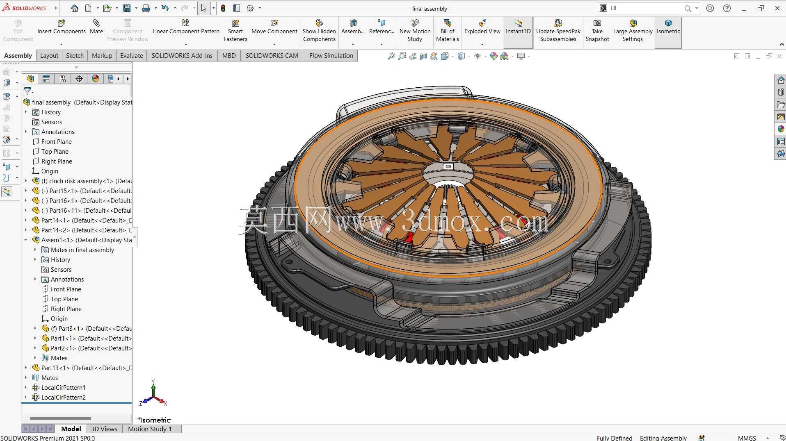Open the Select tool cursor icon

click(x=204, y=8)
